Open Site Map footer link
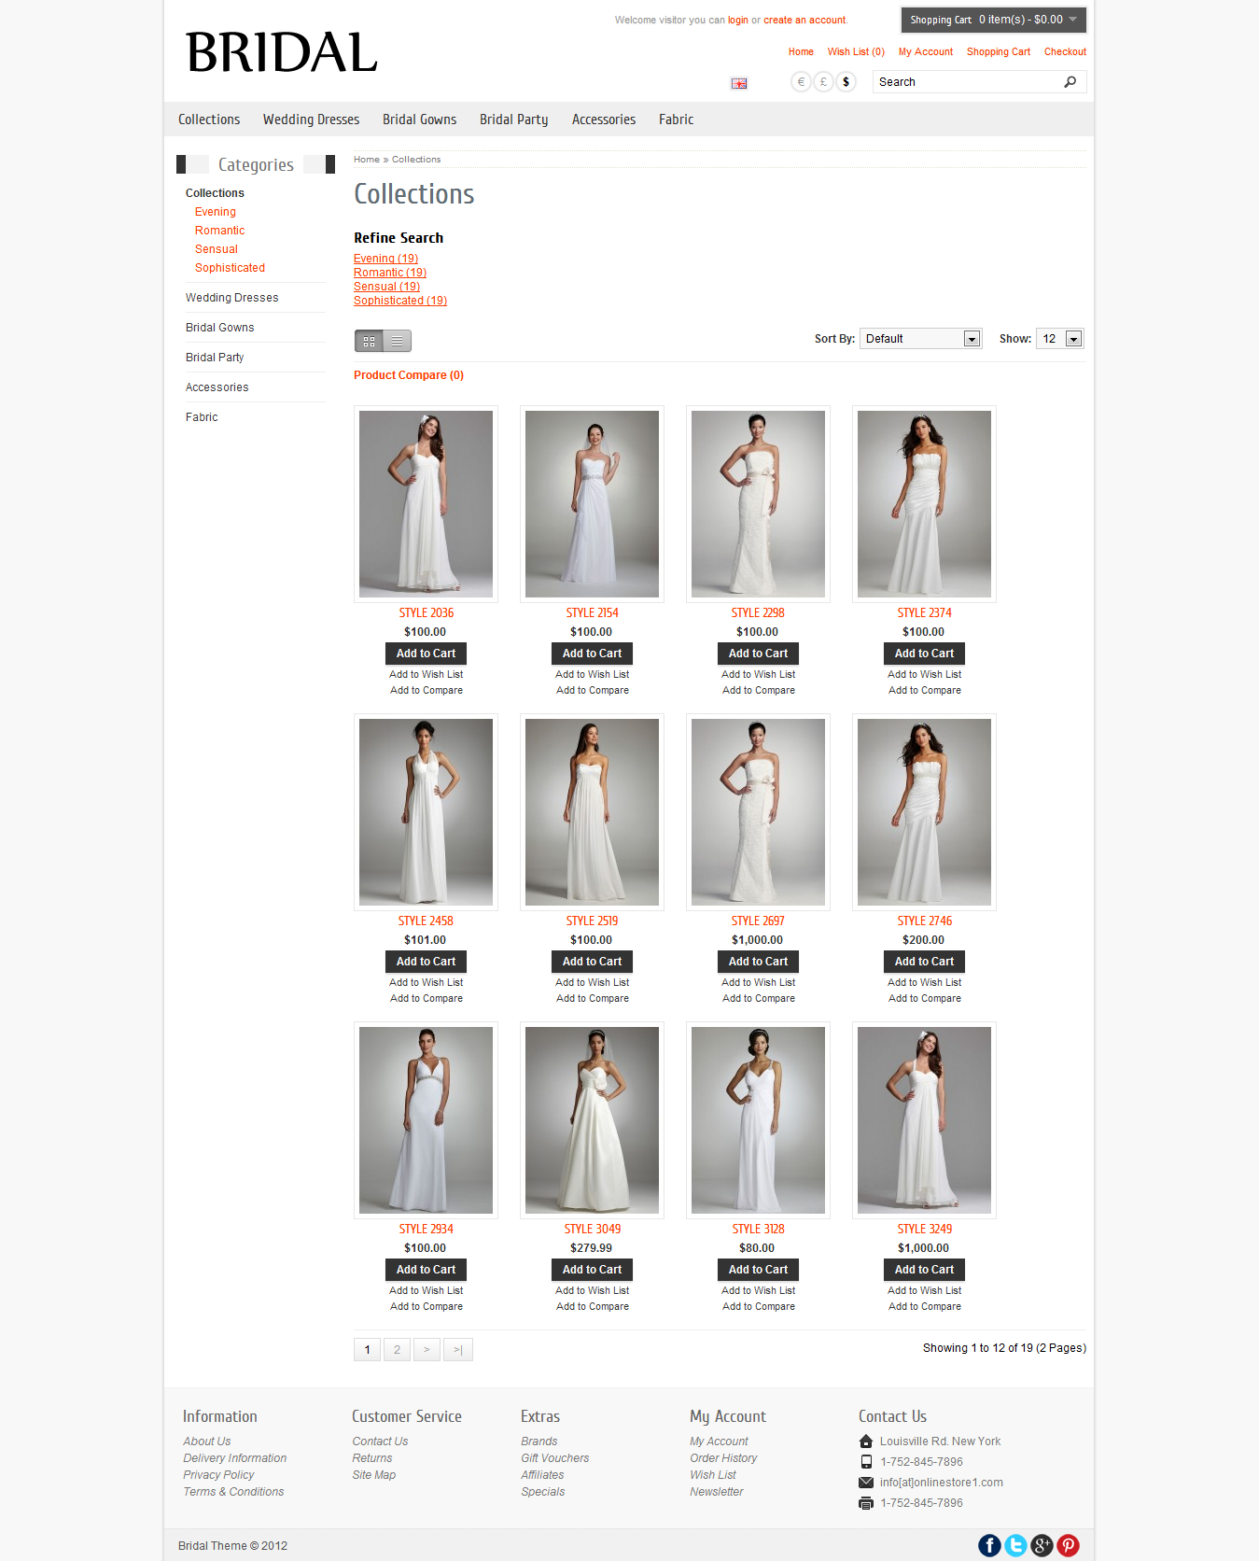The height and width of the screenshot is (1561, 1259). (374, 1475)
